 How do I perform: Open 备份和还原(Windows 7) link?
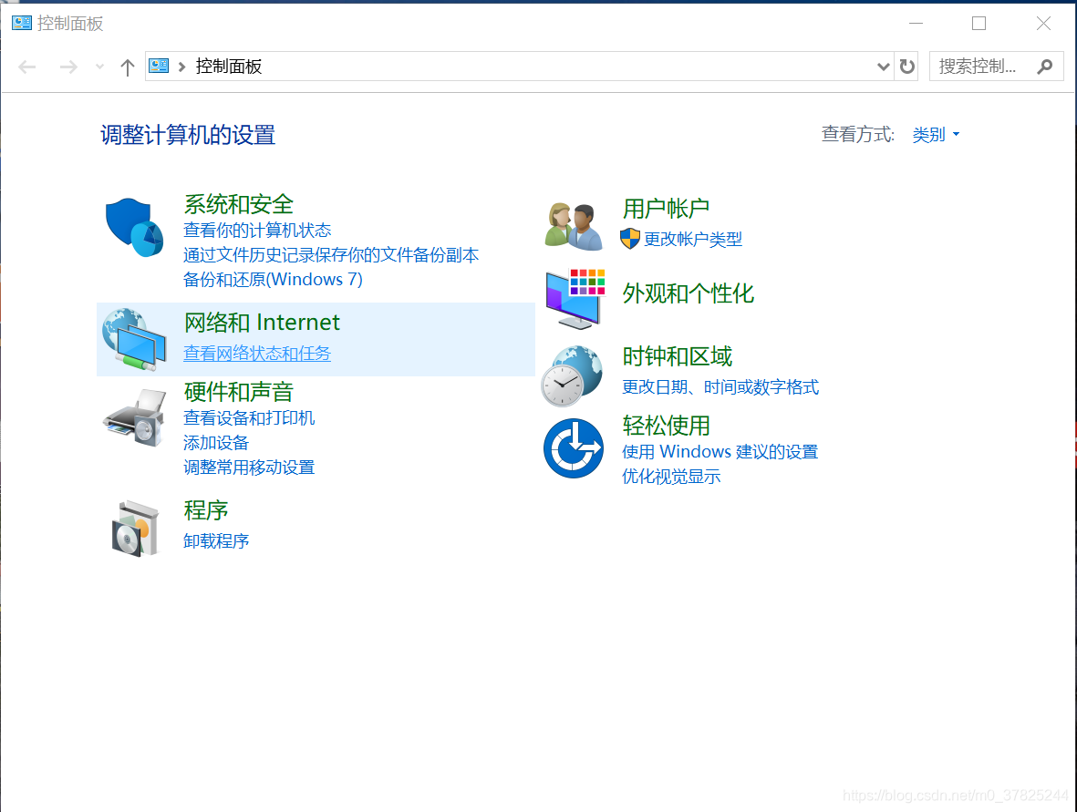[x=273, y=280]
